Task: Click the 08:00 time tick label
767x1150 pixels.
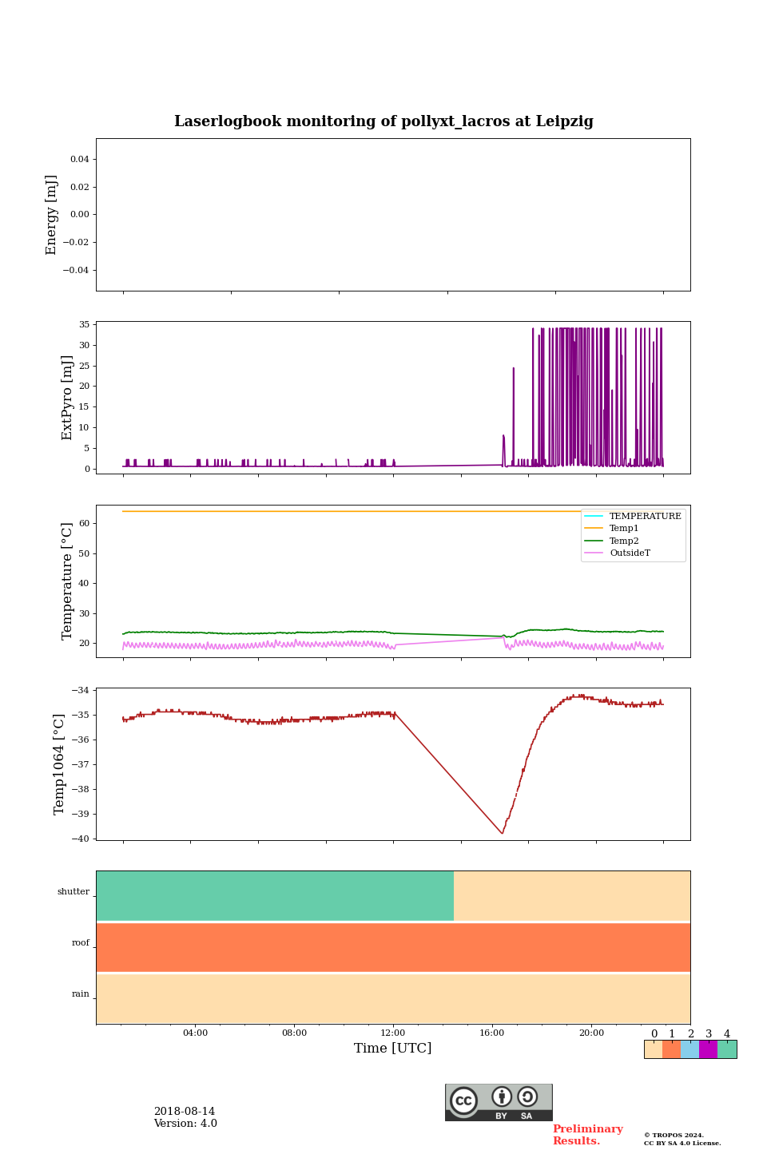Action: [x=294, y=1033]
